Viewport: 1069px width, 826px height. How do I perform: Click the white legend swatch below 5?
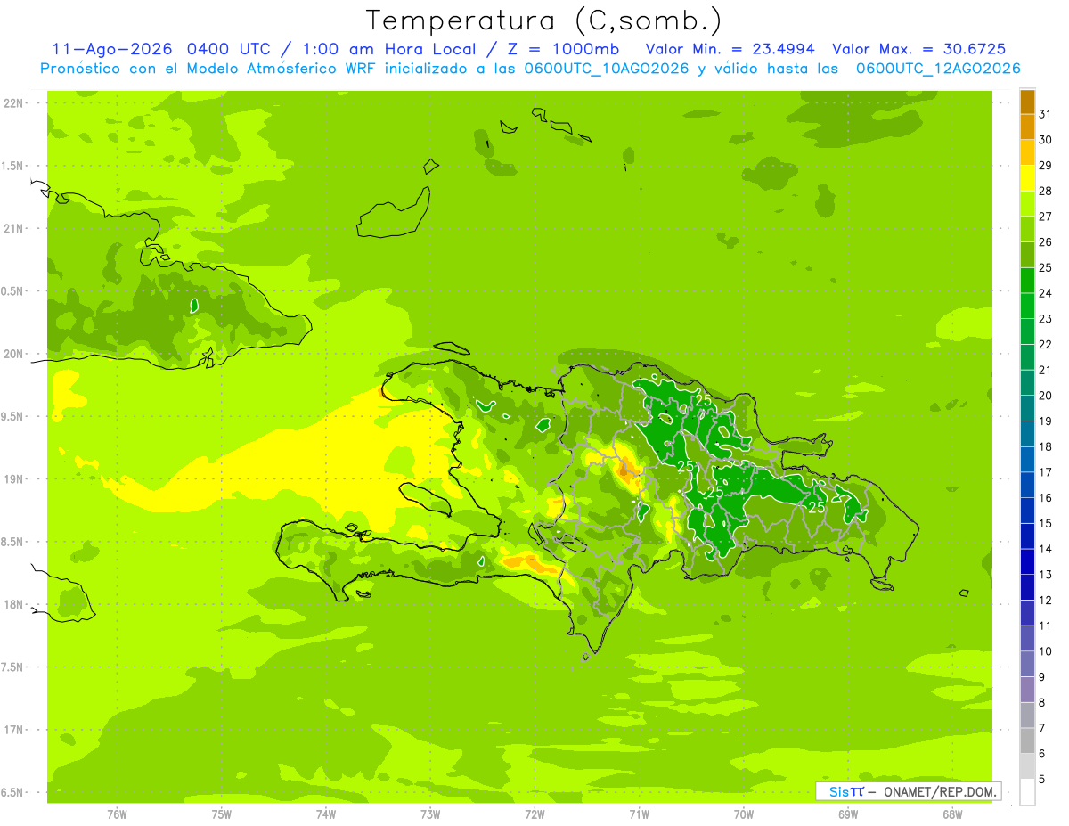pos(1027,791)
